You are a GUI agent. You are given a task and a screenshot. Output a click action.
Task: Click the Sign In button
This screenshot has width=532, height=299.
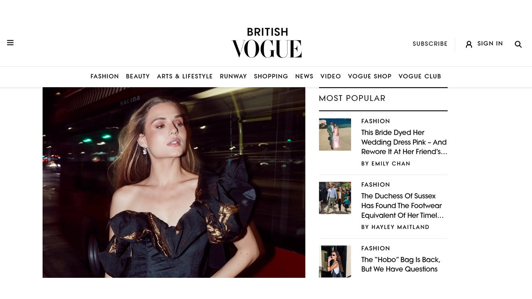pyautogui.click(x=490, y=44)
